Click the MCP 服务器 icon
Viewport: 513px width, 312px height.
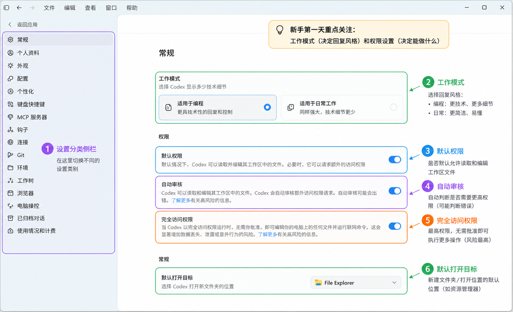tap(11, 117)
